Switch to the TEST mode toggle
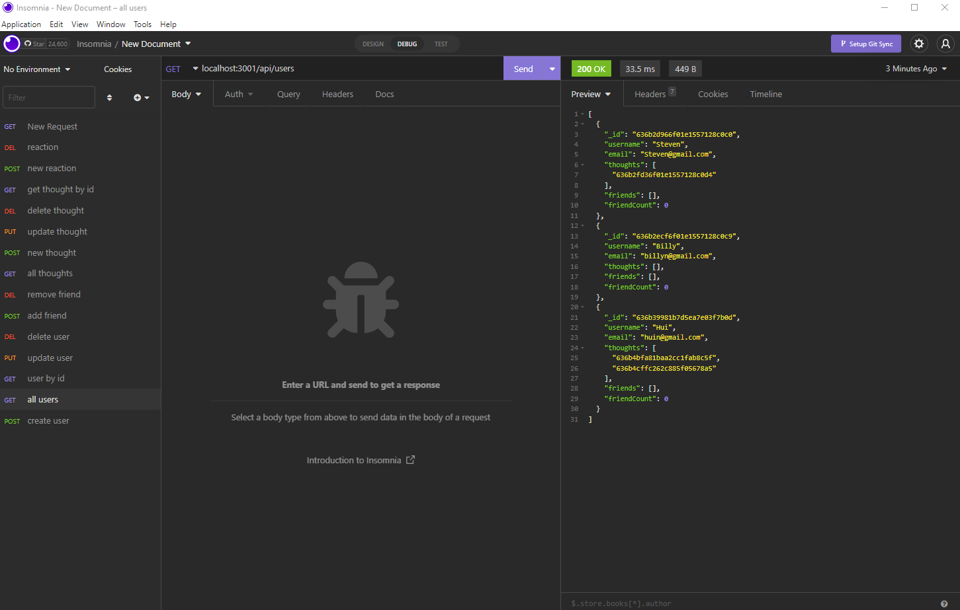This screenshot has width=960, height=610. point(441,44)
